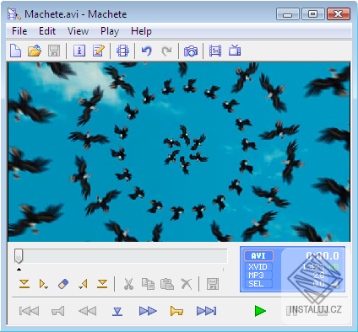This screenshot has height=332, width=358.
Task: Paste from clipboard with the paste icon
Action: coord(167,284)
